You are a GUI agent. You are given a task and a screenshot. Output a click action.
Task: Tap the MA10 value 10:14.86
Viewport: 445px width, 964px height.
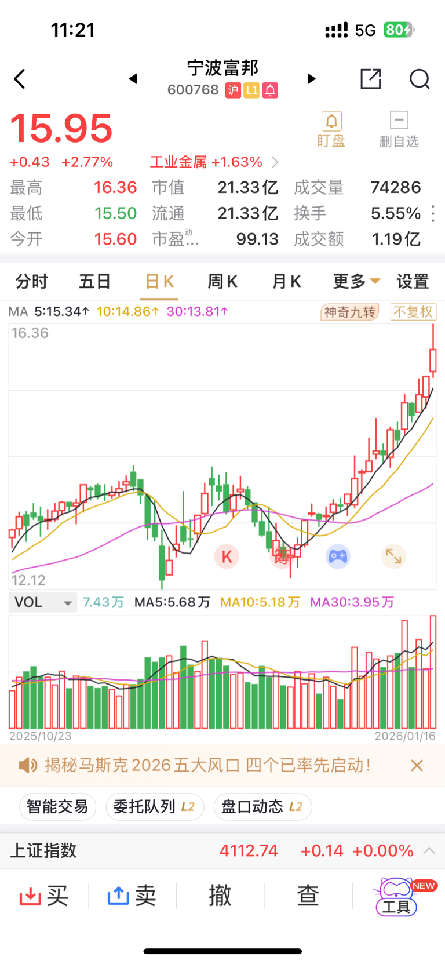[x=127, y=312]
